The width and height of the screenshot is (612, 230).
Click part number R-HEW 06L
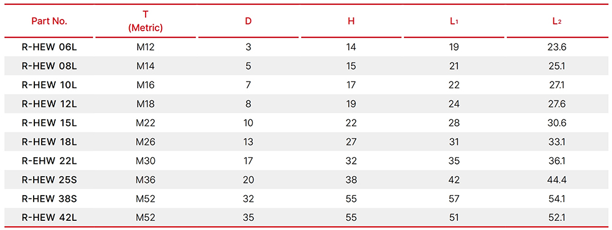pos(49,48)
